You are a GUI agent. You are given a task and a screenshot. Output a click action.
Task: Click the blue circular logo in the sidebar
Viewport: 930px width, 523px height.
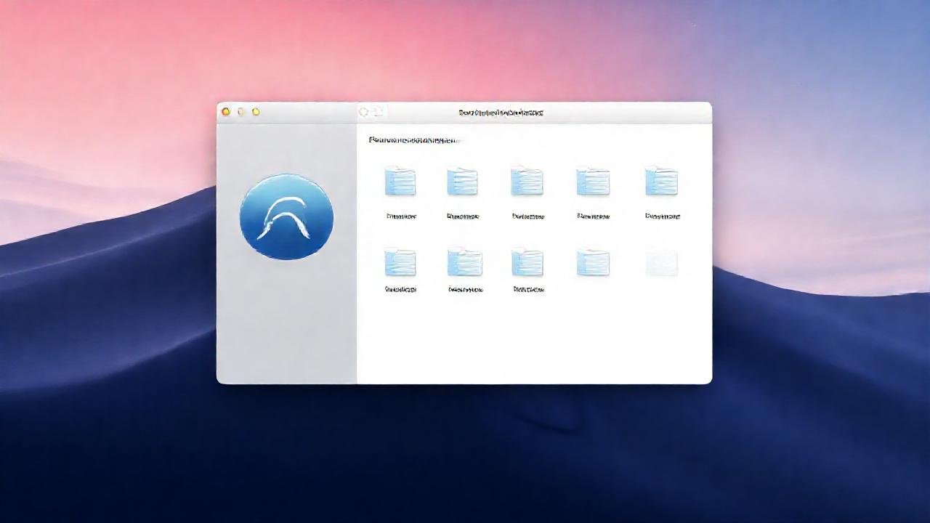(x=286, y=216)
